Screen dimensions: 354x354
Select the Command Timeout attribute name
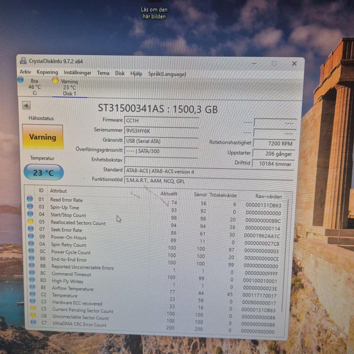click(x=71, y=274)
